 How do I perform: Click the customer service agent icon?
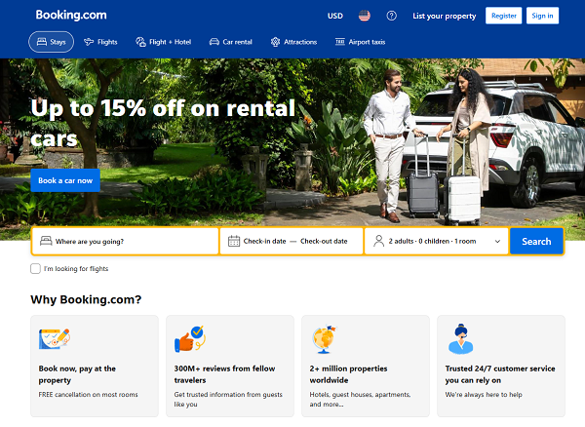click(x=461, y=339)
